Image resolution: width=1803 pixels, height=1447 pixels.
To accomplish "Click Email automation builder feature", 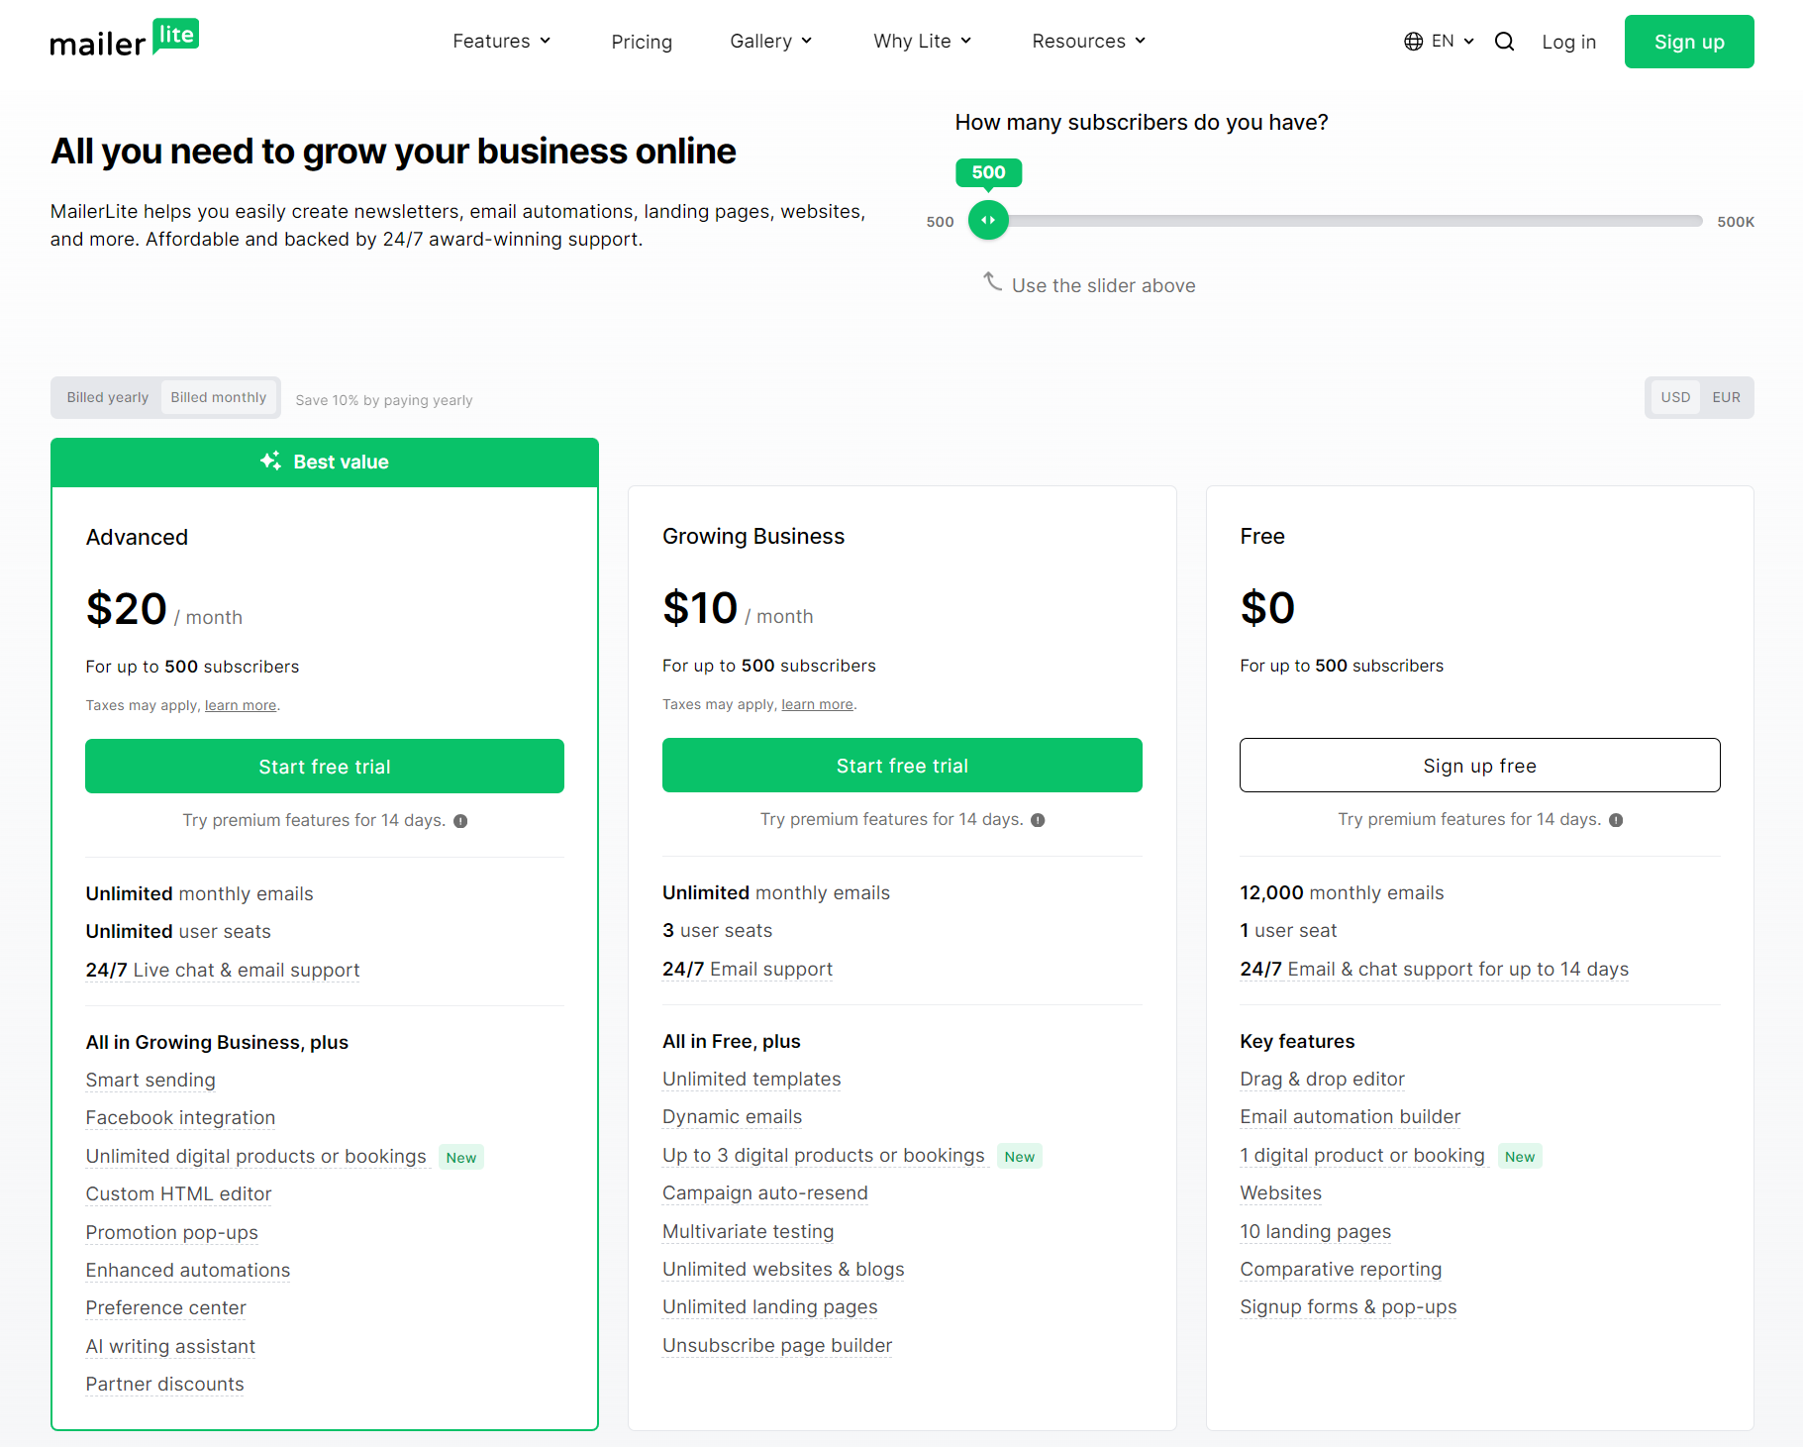I will point(1350,1117).
